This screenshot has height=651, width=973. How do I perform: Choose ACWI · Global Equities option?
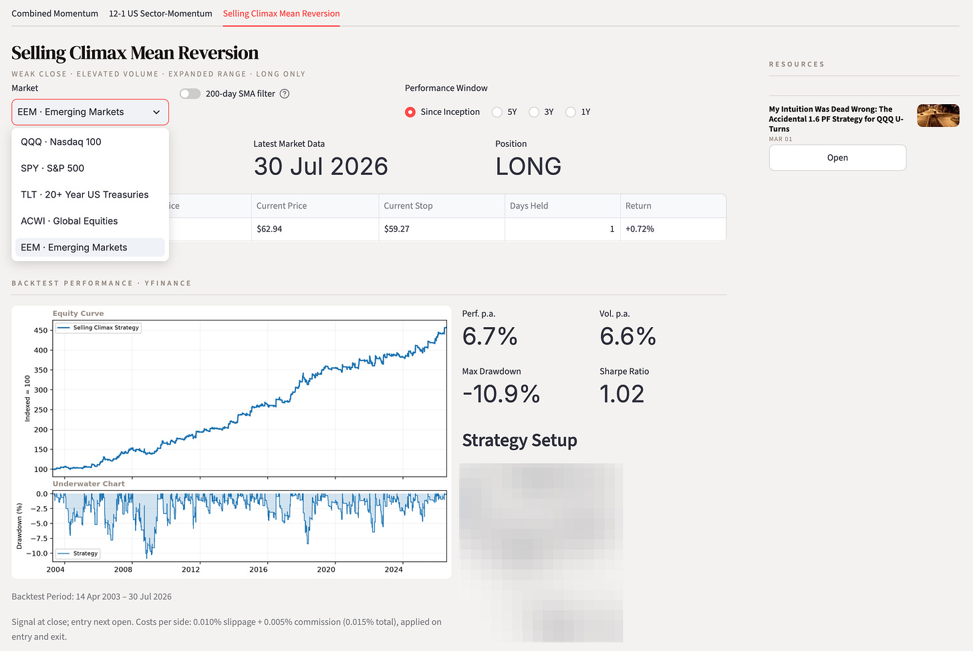(90, 221)
